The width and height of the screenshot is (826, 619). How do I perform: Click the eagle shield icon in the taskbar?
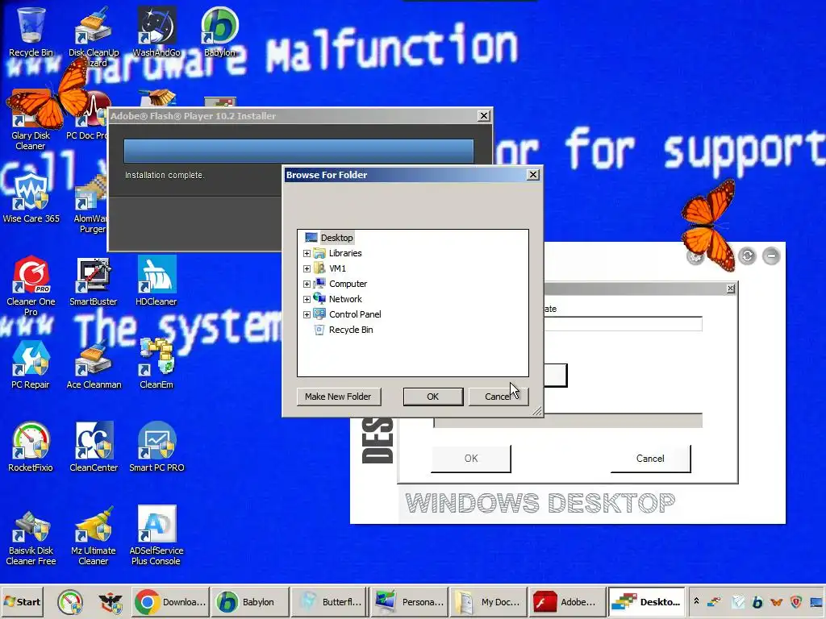pos(110,602)
